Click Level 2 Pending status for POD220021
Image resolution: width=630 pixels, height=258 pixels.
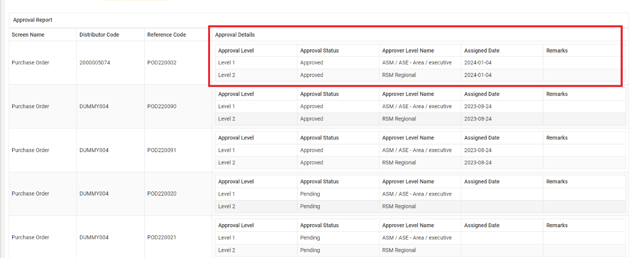click(x=310, y=250)
